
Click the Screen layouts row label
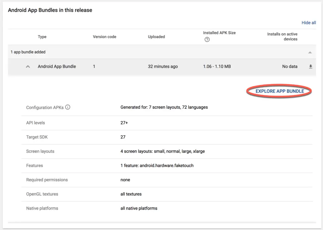40,151
